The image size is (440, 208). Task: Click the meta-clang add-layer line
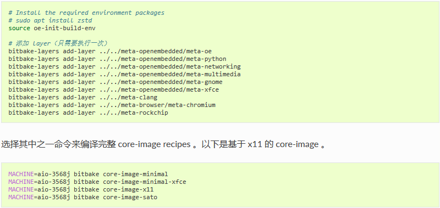tap(83, 98)
